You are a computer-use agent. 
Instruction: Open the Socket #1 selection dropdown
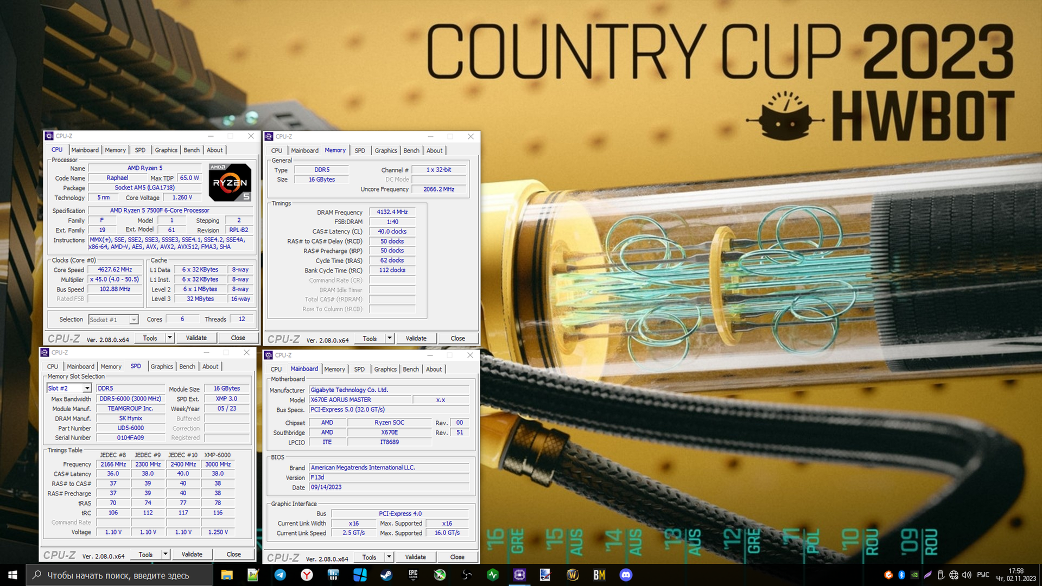tap(134, 320)
